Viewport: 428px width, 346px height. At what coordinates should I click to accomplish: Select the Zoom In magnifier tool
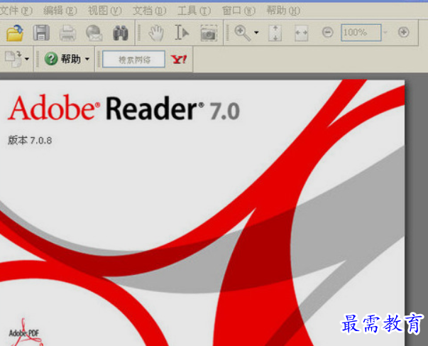[243, 33]
